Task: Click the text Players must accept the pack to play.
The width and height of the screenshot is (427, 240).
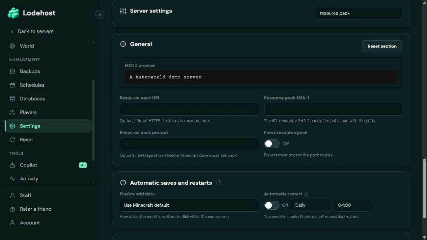Action: point(298,155)
